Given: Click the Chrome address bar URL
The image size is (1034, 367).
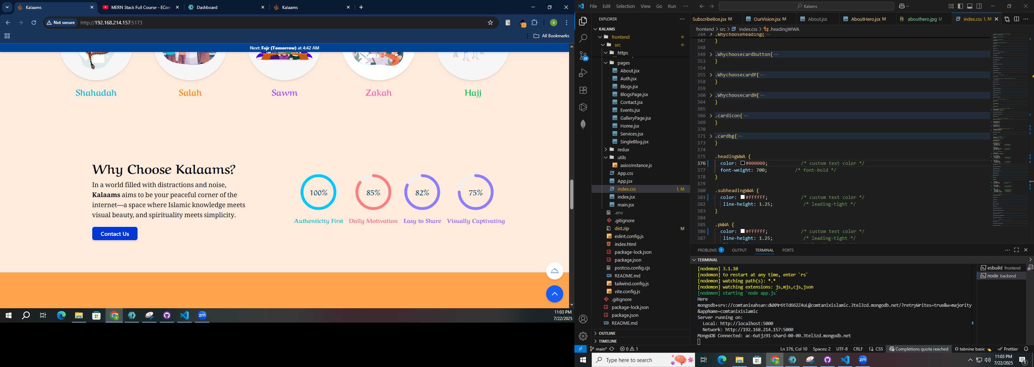Looking at the screenshot, I should [x=112, y=23].
